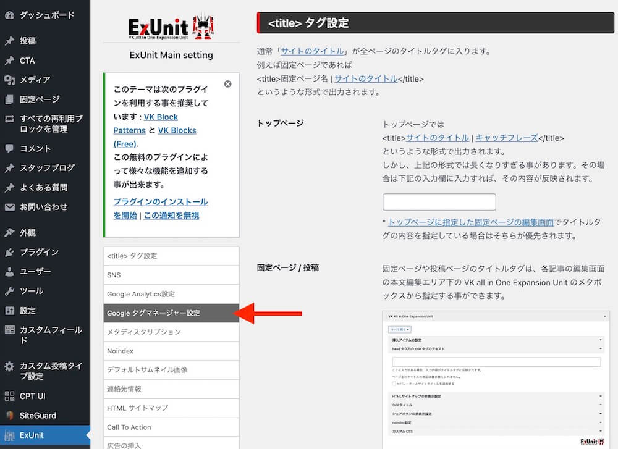Click サイトのタイトル link in the トップページ example
618x449 pixels.
click(x=438, y=138)
